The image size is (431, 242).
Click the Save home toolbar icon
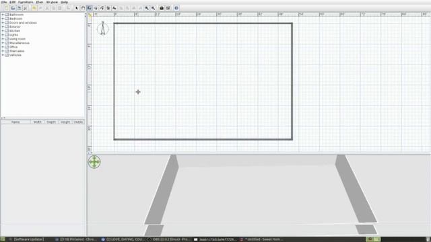point(20,8)
